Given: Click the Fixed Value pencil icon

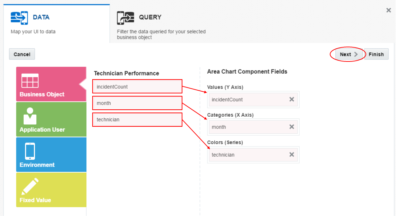Looking at the screenshot, I should click(30, 186).
